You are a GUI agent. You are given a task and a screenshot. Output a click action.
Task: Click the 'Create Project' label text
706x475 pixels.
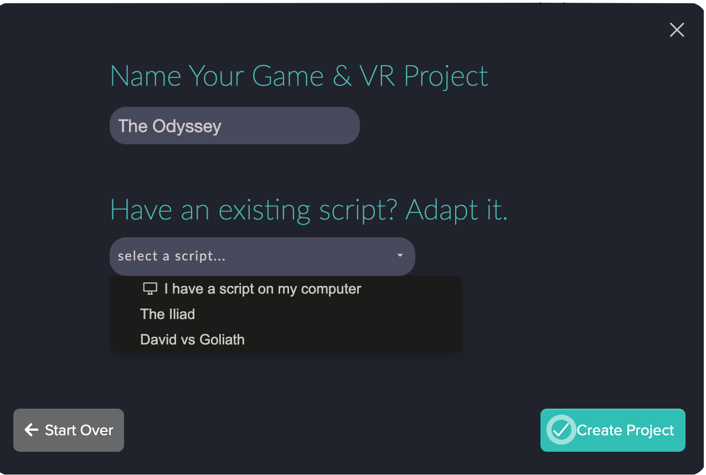(x=625, y=430)
